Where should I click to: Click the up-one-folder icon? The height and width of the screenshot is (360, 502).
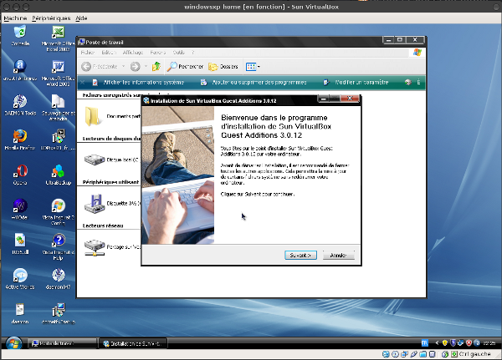point(156,67)
